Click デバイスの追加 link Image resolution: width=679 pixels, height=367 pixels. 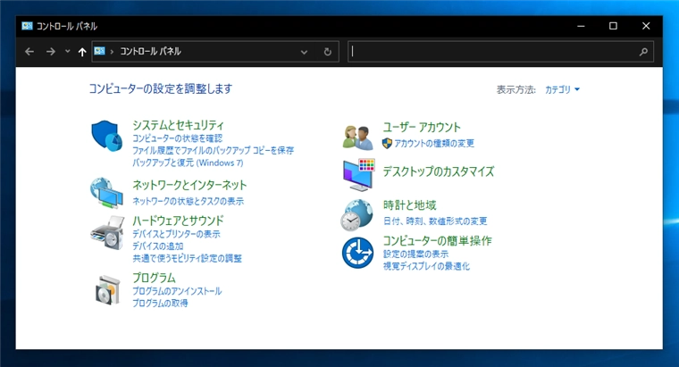click(157, 246)
